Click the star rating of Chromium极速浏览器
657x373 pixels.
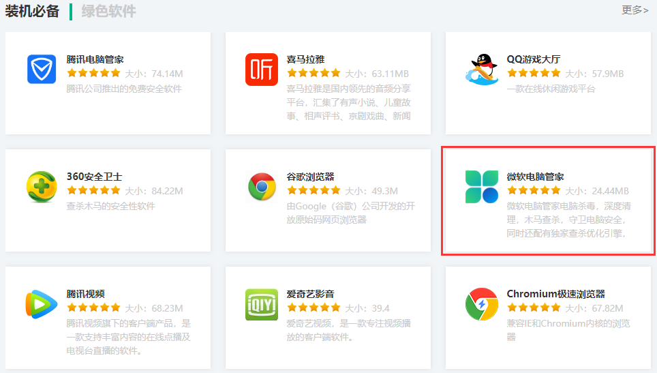(534, 308)
